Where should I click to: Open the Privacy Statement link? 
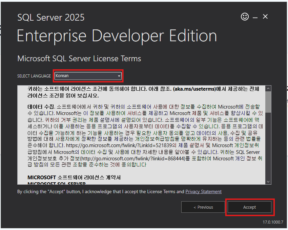click(x=203, y=191)
